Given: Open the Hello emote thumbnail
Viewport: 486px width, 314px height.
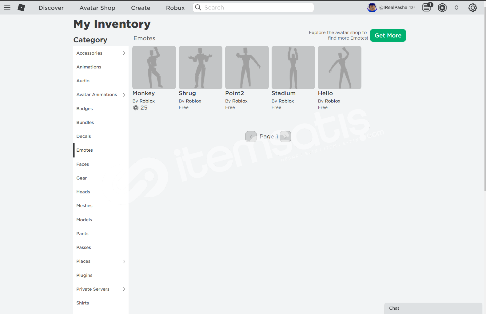Looking at the screenshot, I should point(340,68).
